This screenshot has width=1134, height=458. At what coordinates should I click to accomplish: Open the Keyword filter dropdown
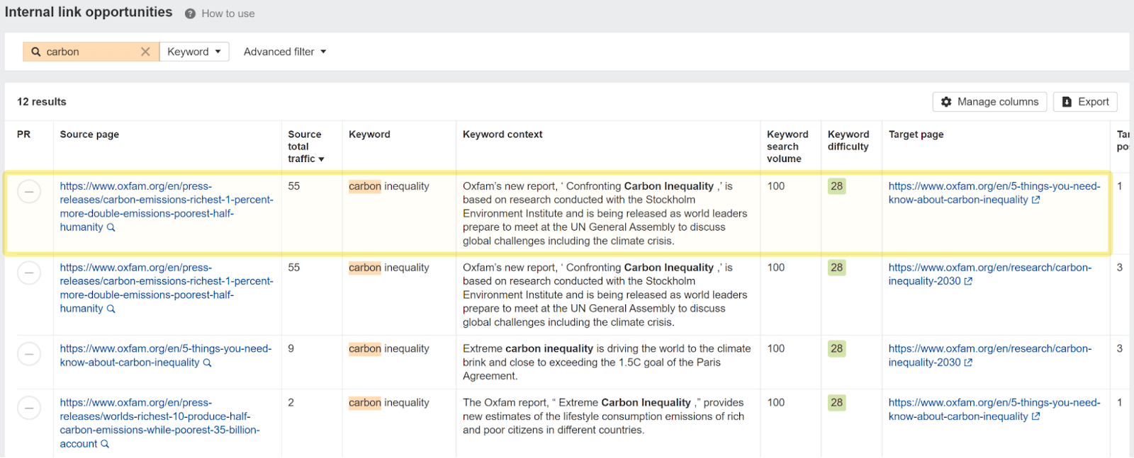[194, 52]
